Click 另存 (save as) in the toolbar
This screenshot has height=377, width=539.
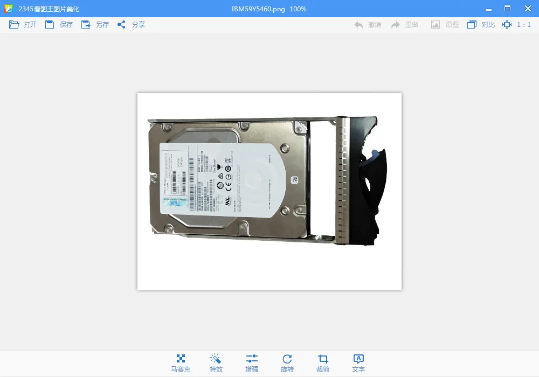click(95, 24)
